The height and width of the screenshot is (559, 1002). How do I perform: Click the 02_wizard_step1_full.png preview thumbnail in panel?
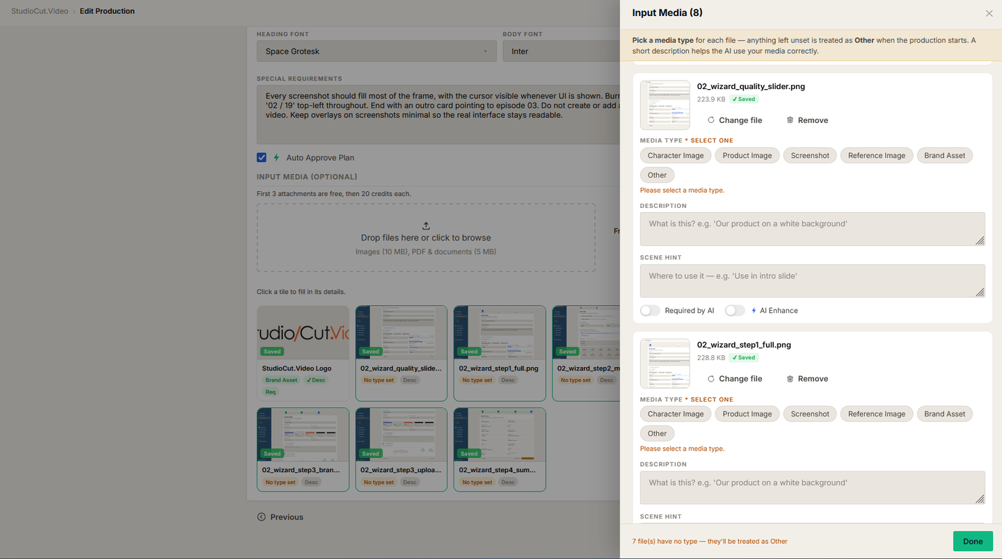tap(665, 364)
